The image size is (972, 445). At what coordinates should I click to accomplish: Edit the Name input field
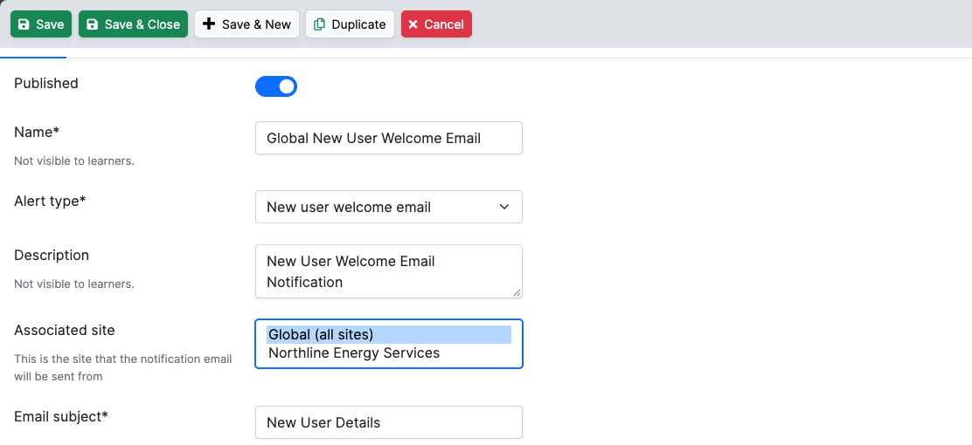pyautogui.click(x=389, y=138)
